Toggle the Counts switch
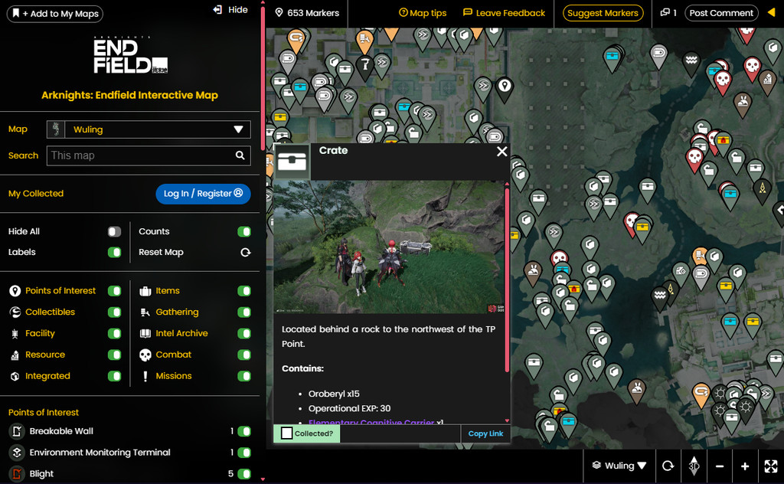The height and width of the screenshot is (484, 784). pos(244,231)
